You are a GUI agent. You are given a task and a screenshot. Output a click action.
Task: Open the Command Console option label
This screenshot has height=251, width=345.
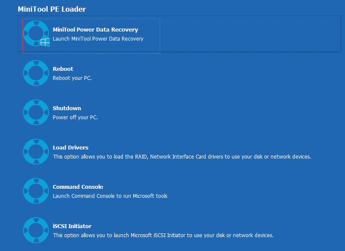(78, 187)
